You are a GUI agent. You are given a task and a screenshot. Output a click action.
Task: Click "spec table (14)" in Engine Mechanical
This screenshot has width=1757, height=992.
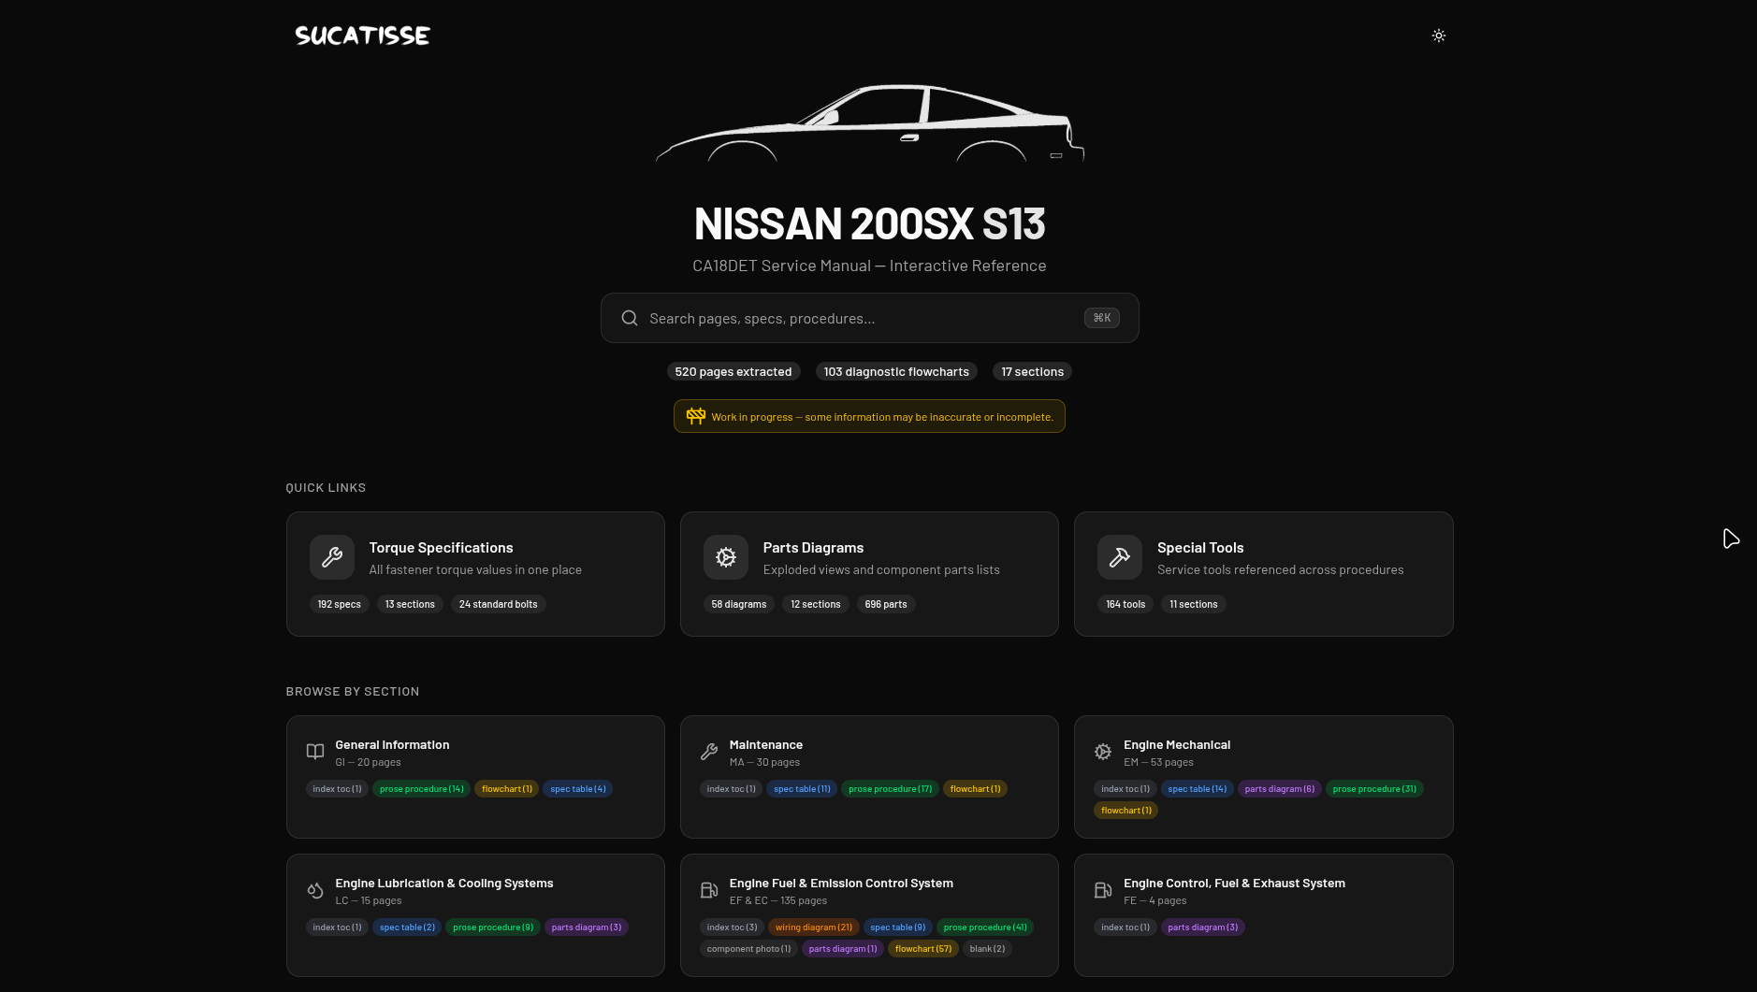[x=1198, y=789]
